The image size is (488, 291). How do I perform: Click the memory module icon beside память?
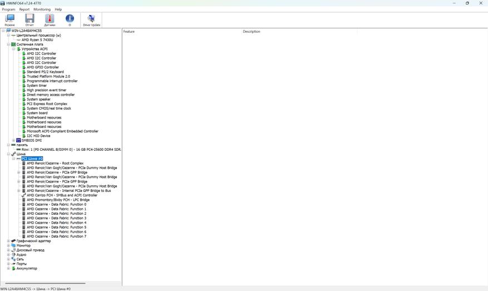pos(13,145)
